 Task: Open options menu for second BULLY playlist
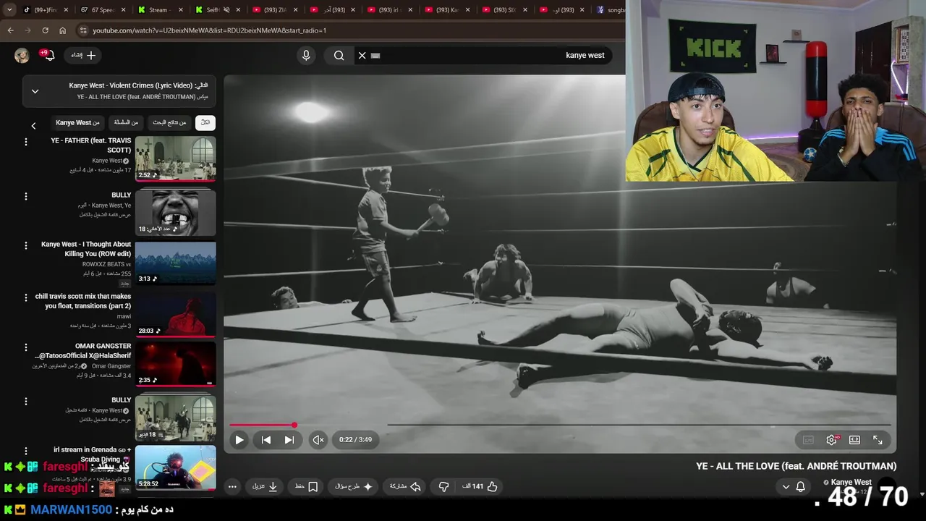pyautogui.click(x=26, y=402)
